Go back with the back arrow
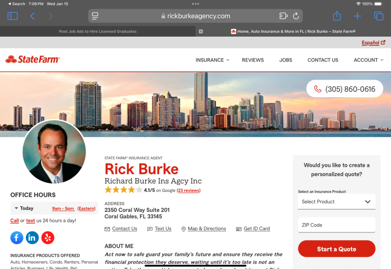The image size is (391, 269). 32,16
